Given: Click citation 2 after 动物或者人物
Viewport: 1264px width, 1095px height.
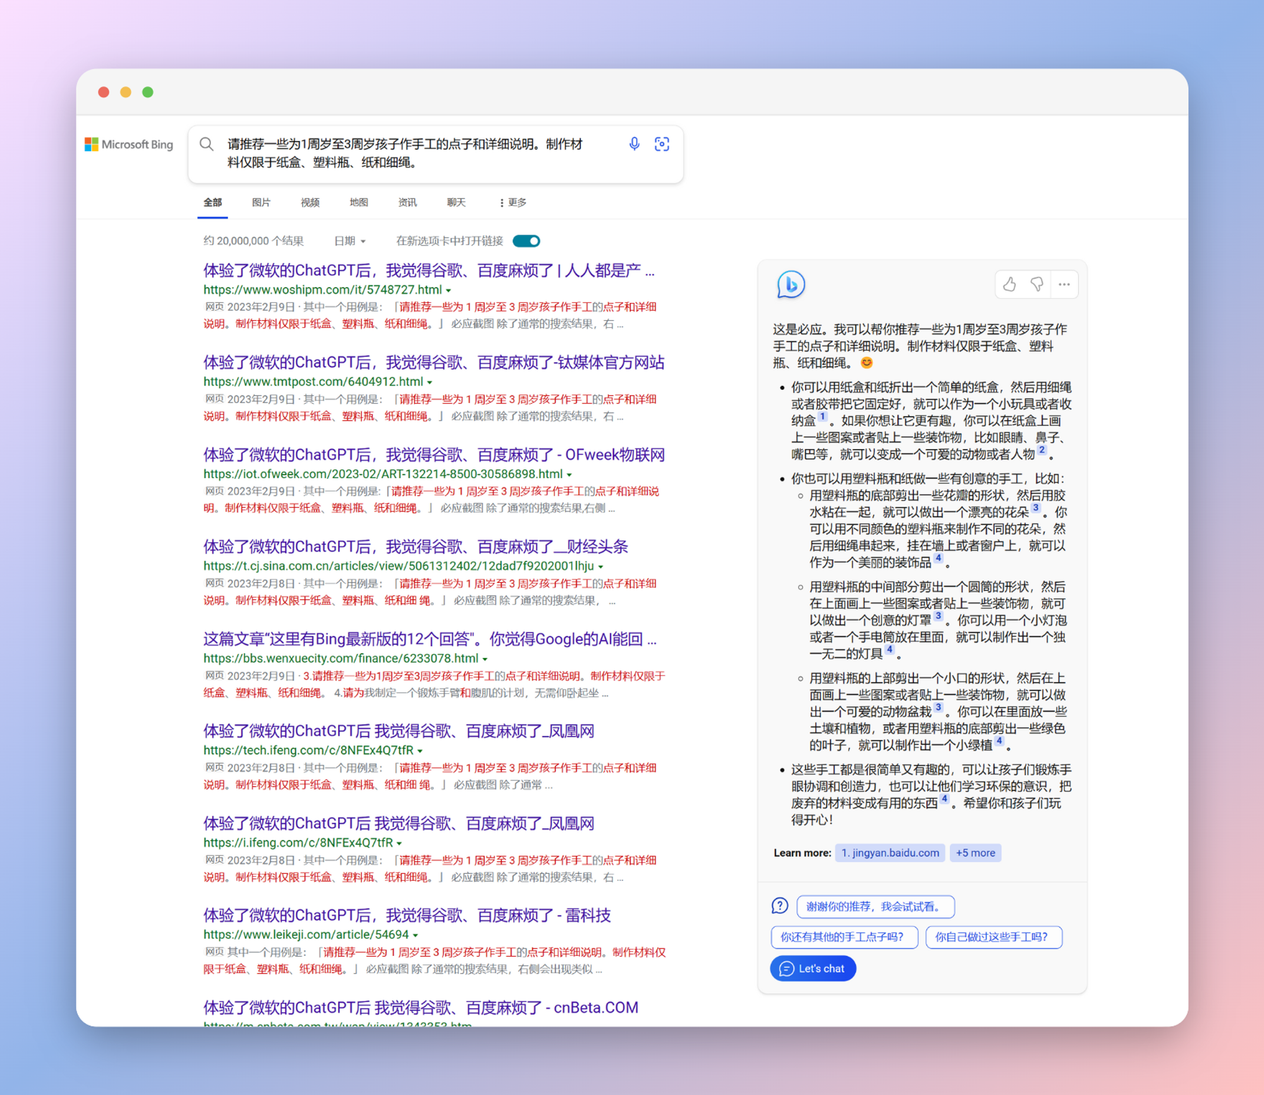Looking at the screenshot, I should click(x=1042, y=450).
